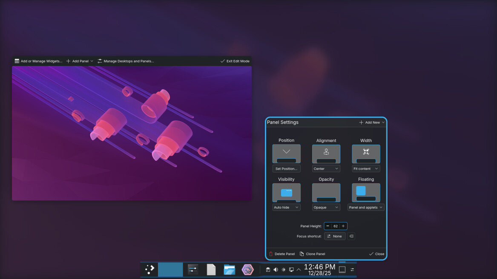Screen dimensions: 497x279
Task: Open the Opacity dropdown set to Opaque
Action: tap(326, 208)
